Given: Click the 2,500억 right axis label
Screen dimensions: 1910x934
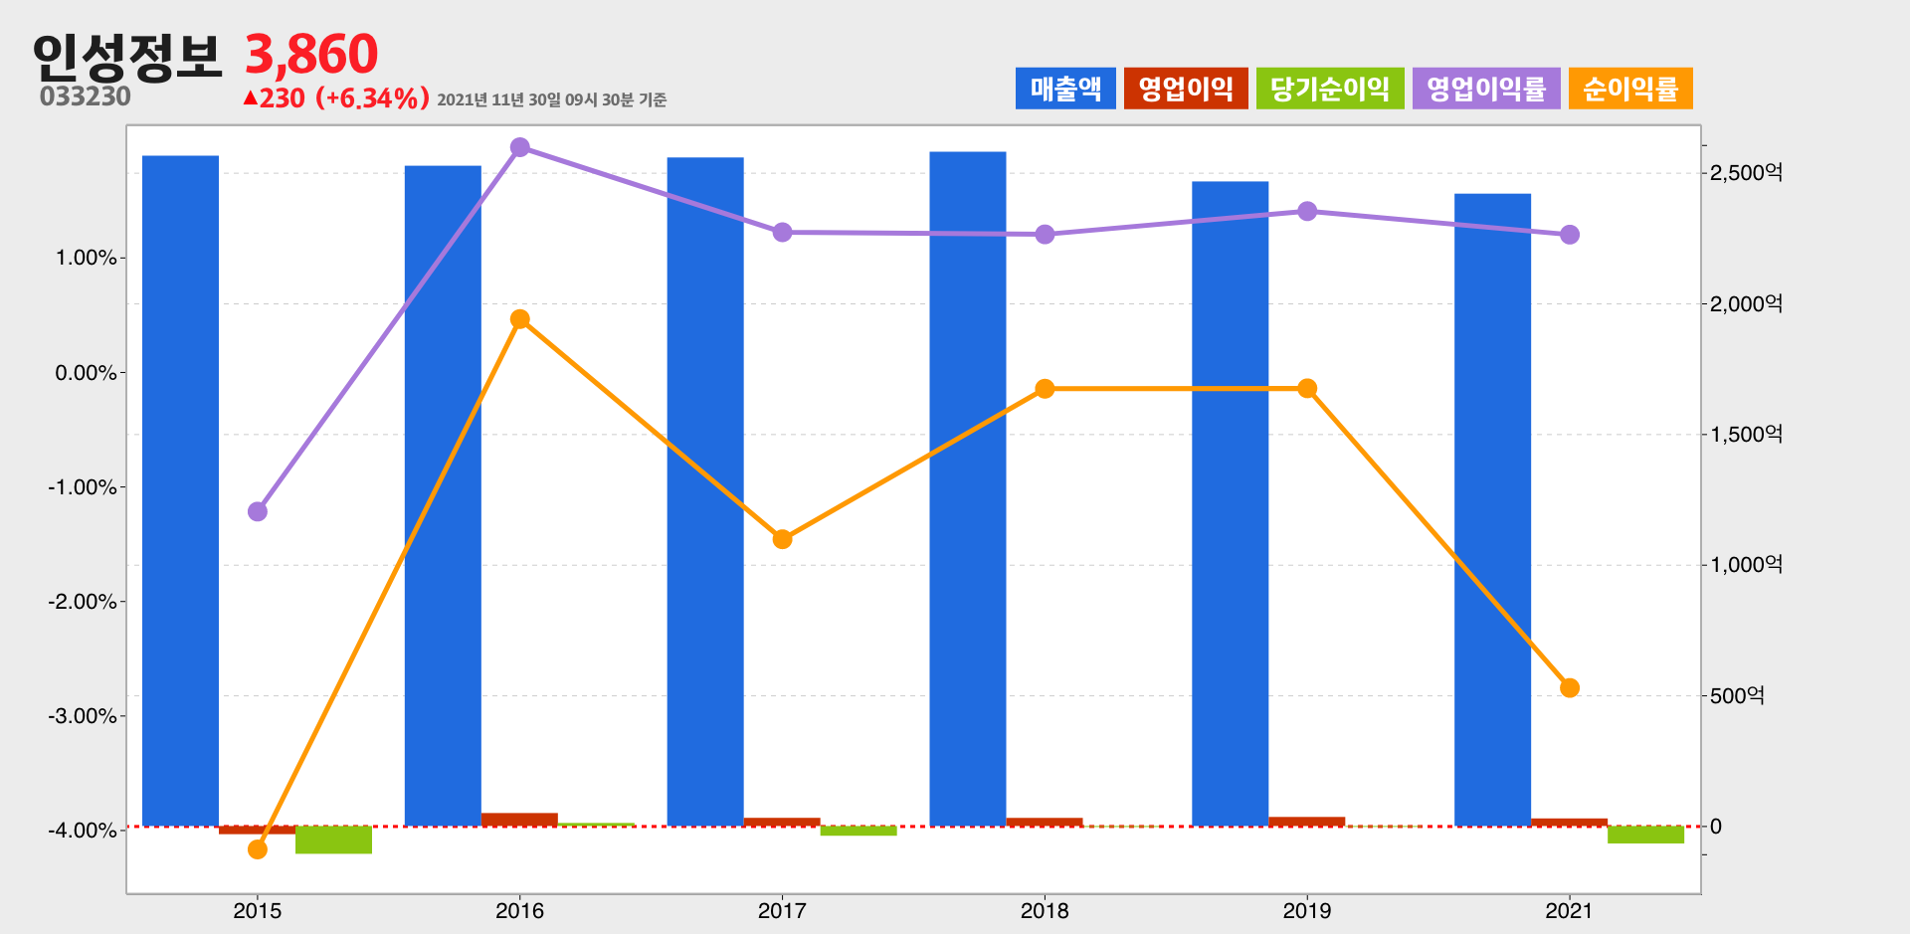Looking at the screenshot, I should [x=1746, y=173].
